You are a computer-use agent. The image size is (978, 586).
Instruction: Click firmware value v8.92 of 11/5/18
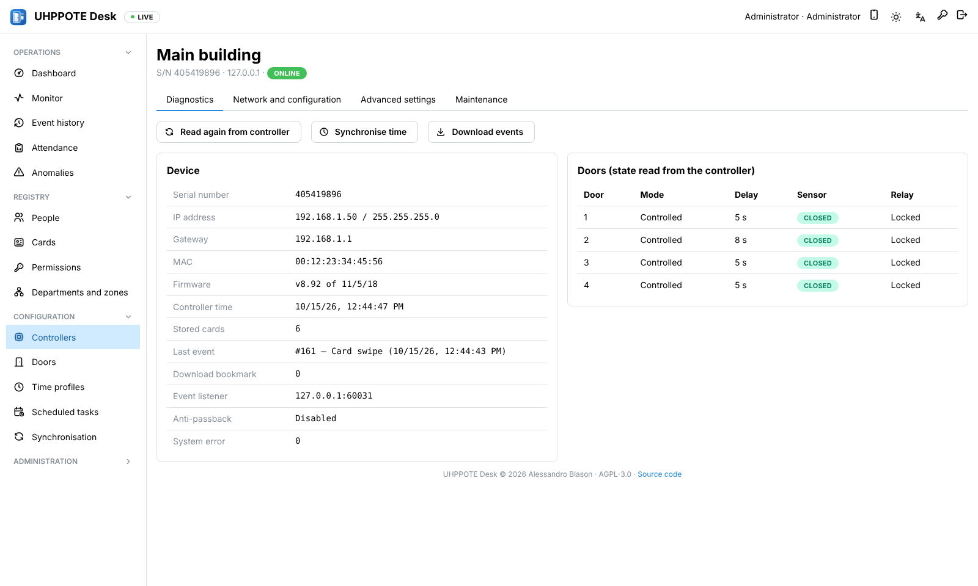(x=336, y=284)
